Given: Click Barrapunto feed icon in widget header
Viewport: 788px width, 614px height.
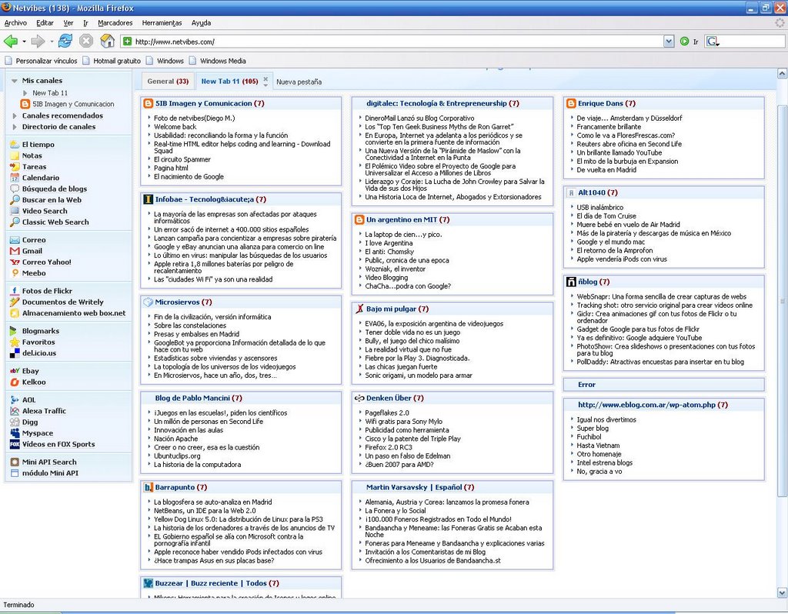Looking at the screenshot, I should tap(149, 487).
